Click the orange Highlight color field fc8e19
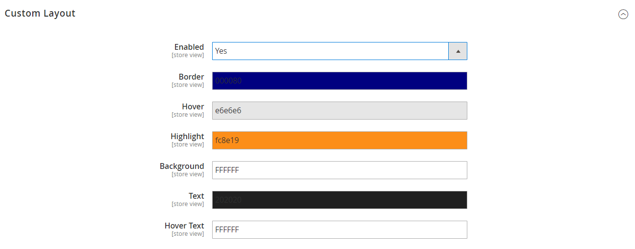Viewport: 635px width, 249px height. [339, 140]
